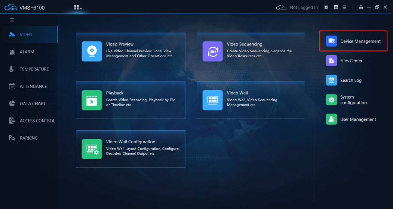Click the System configuration gear icon
The height and width of the screenshot is (209, 393).
(331, 100)
